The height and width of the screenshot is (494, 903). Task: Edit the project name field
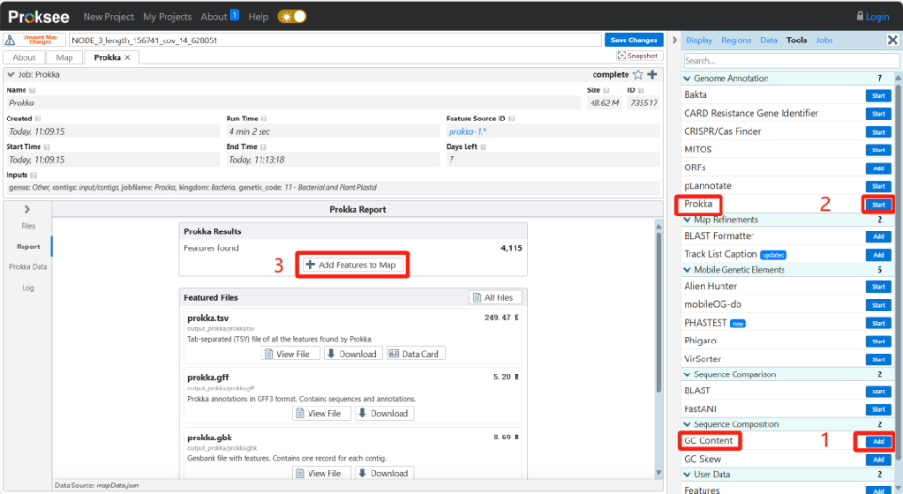335,40
